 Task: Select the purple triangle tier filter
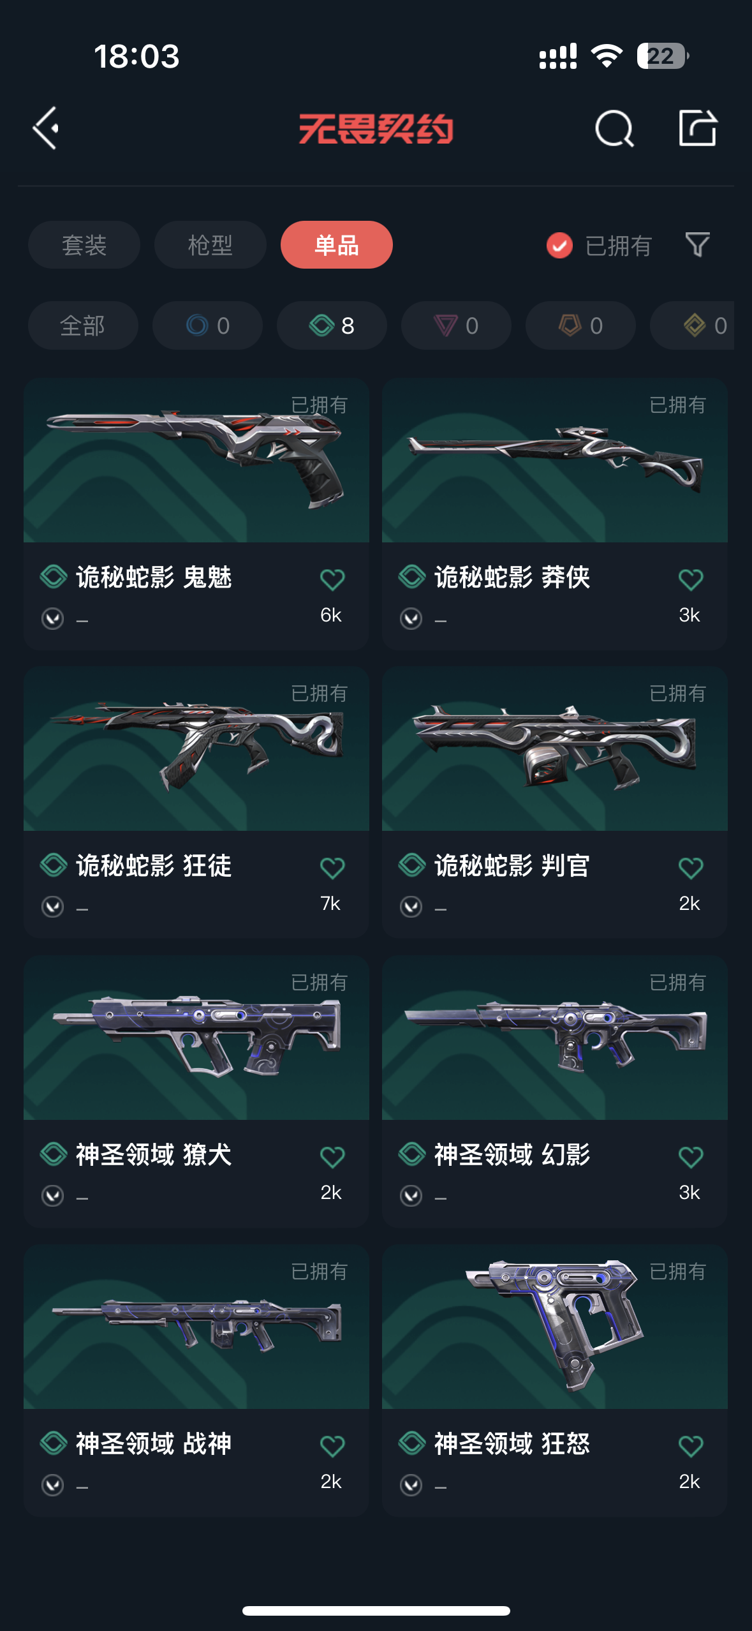pos(456,325)
